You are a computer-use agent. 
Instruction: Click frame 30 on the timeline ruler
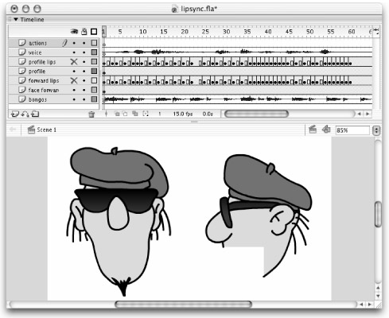226,32
